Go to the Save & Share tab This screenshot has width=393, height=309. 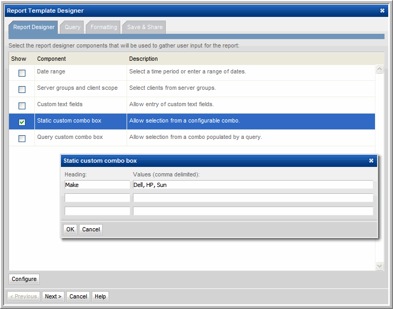point(145,27)
